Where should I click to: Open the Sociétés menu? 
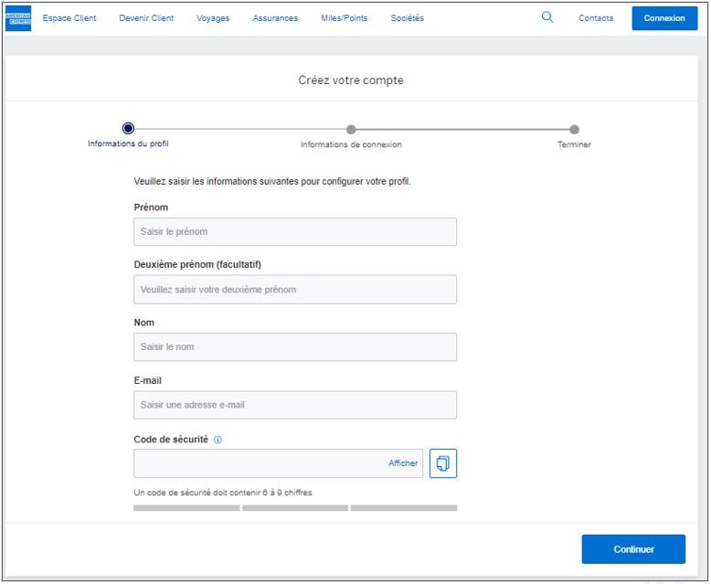click(407, 18)
